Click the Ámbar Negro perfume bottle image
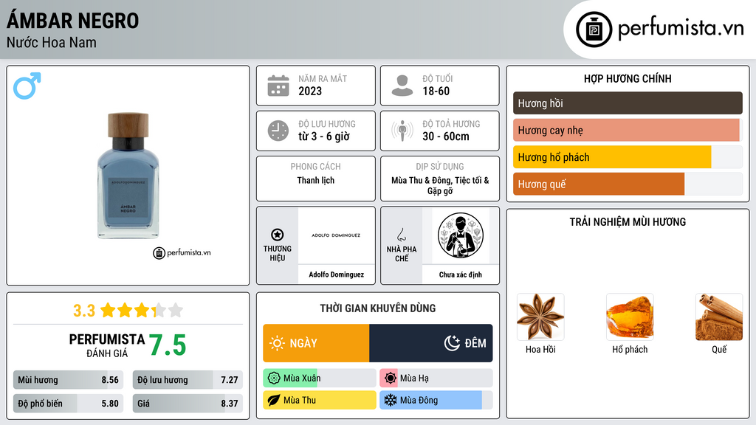 [128, 176]
